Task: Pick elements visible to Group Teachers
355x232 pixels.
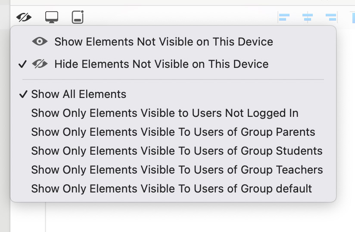Action: pos(177,170)
